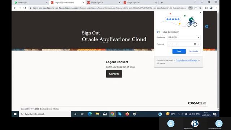Expand the Password dropdown arrow
This screenshot has height=130, width=231.
[x=199, y=44]
